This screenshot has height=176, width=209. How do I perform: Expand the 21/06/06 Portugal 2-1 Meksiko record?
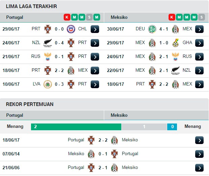tap(199, 168)
